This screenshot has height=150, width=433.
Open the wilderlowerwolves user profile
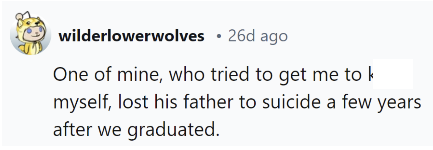coord(131,36)
